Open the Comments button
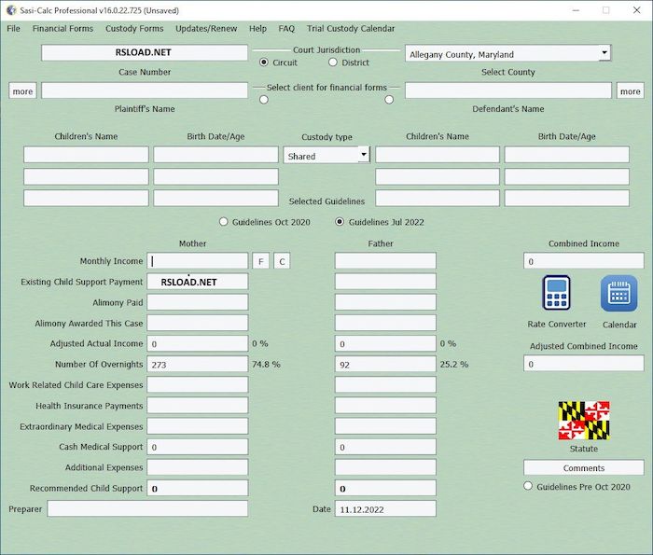 point(583,467)
